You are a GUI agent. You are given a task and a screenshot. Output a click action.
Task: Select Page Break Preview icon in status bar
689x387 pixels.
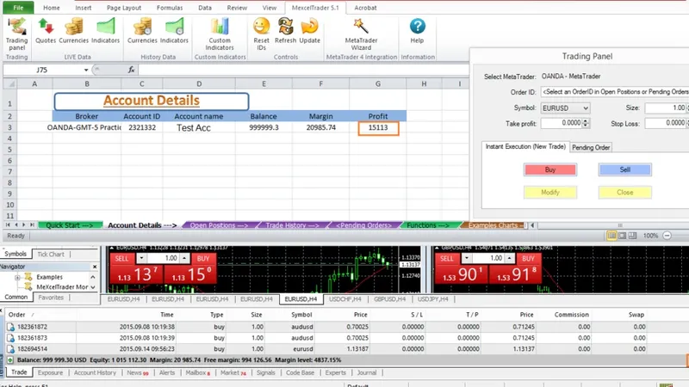tap(633, 236)
